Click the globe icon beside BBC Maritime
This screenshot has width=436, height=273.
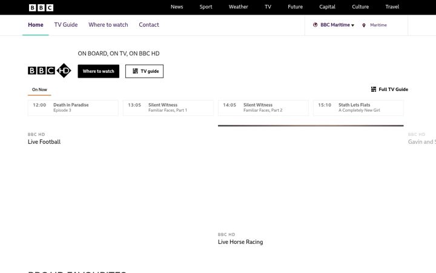(x=315, y=25)
